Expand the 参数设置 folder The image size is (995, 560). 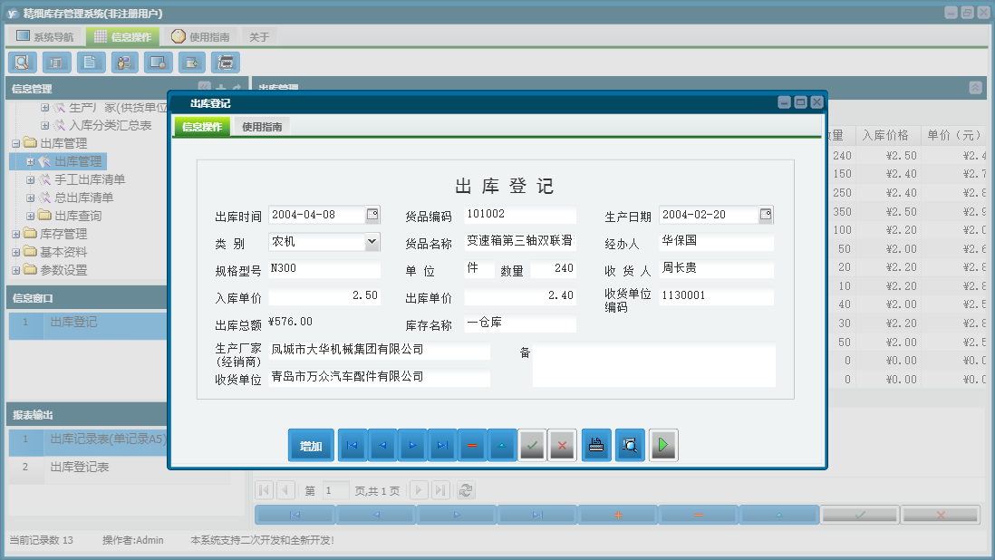click(16, 270)
